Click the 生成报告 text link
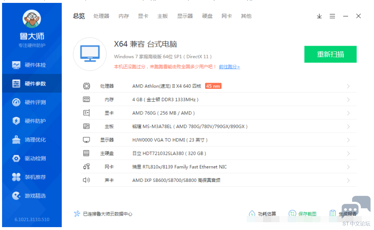Viewport: 374px width, 230px height. pos(348,214)
